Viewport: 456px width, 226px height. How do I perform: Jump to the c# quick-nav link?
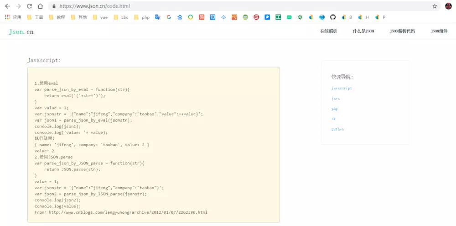pos(334,119)
